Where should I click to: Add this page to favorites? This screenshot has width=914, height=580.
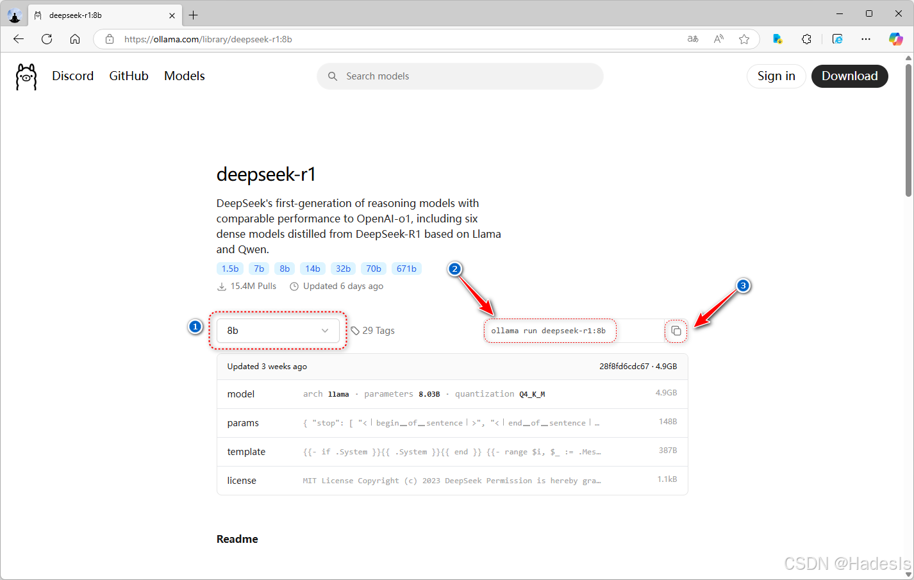[x=744, y=39]
